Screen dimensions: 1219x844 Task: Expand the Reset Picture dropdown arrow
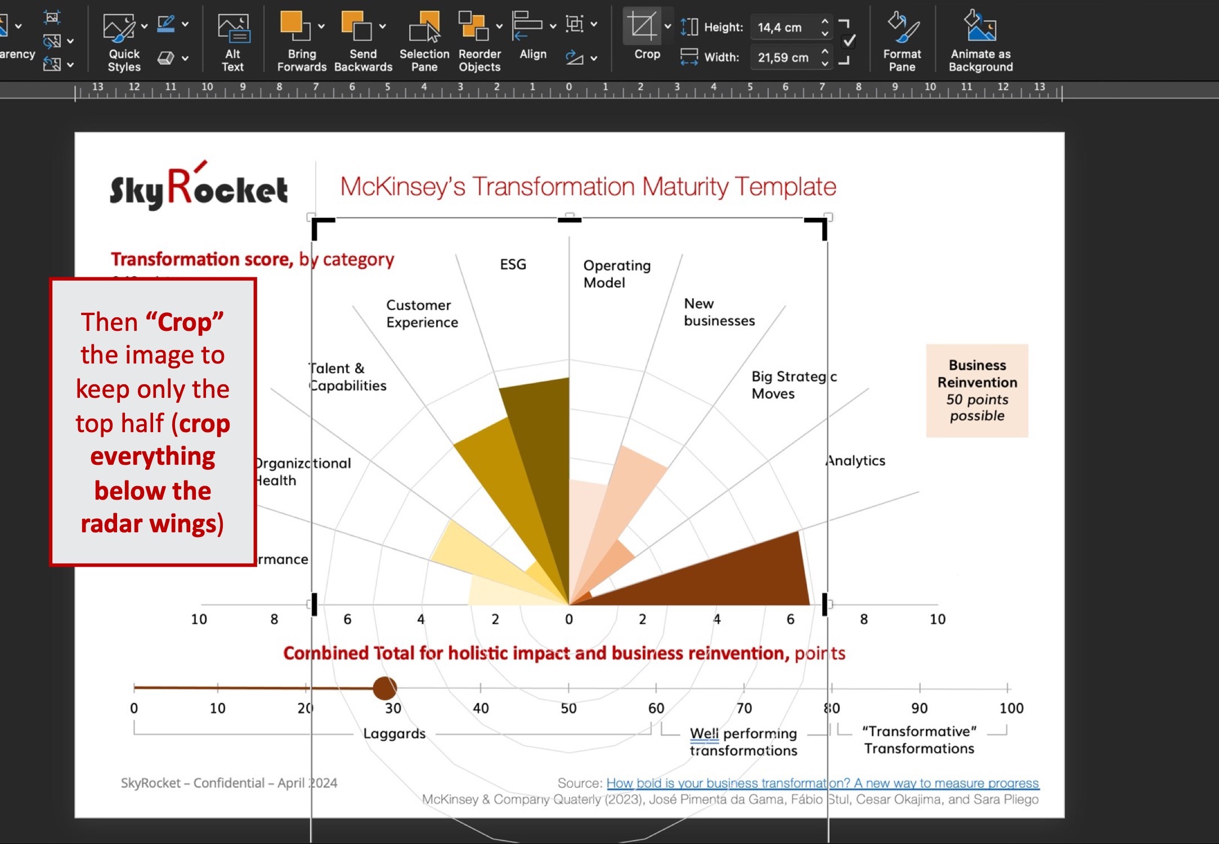coord(70,65)
